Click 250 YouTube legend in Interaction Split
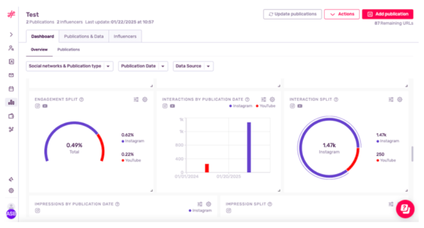This screenshot has width=424, height=228. coord(386,157)
